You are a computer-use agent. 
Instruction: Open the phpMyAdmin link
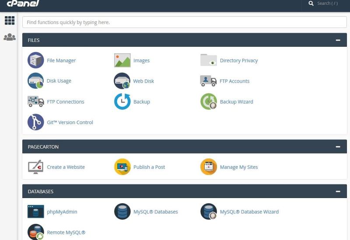coord(62,212)
